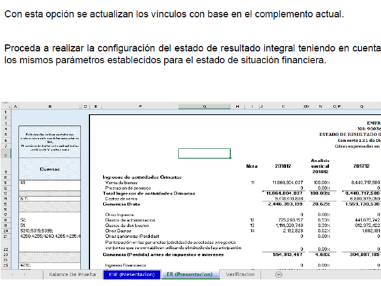Viewport: 381px width, 286px height.
Task: Click the active selected cell in column G
Action: click(x=205, y=154)
